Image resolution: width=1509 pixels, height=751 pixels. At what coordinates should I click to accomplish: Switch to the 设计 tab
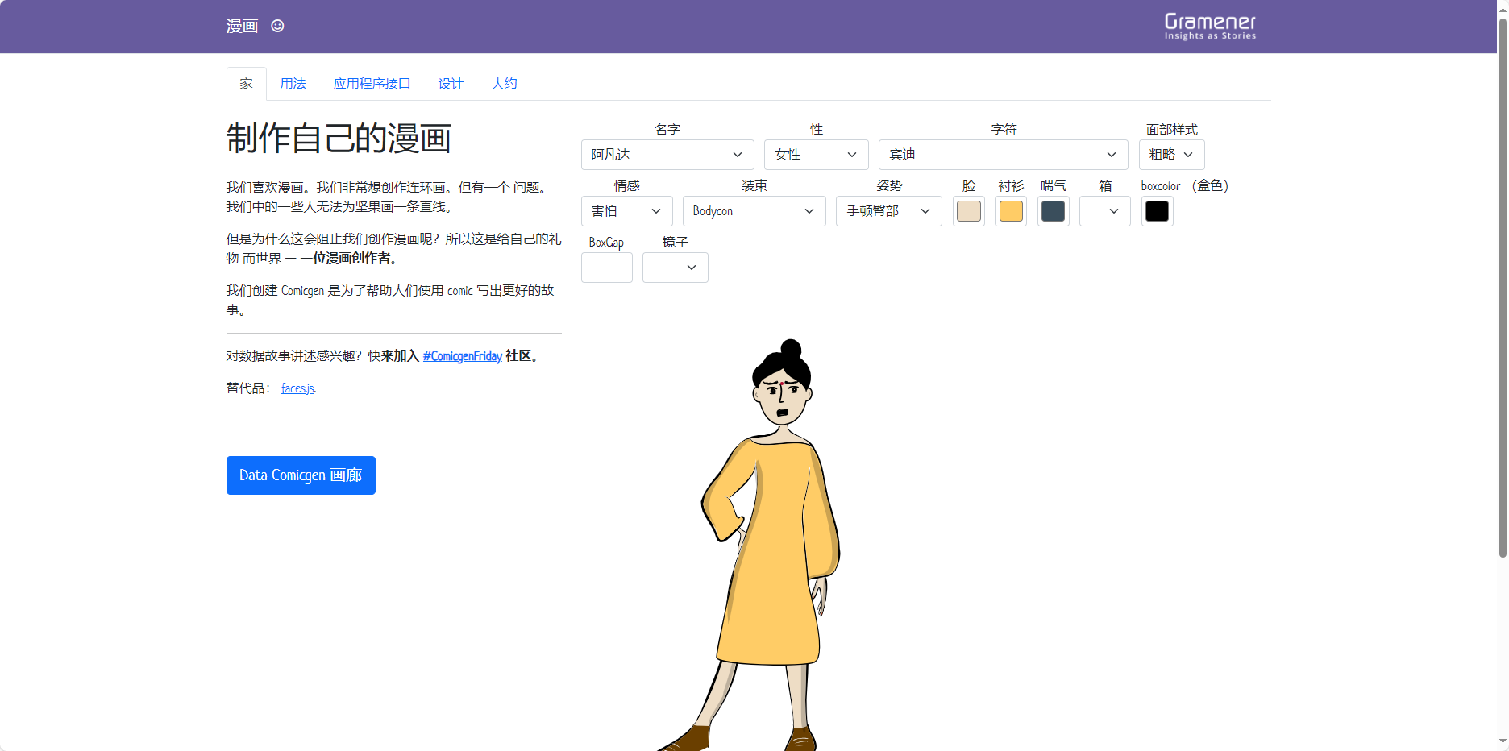[x=450, y=83]
